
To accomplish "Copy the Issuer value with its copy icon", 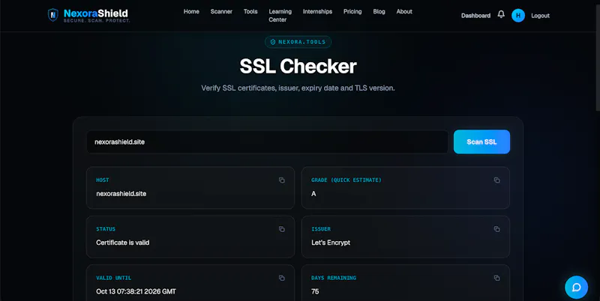I will tap(496, 229).
